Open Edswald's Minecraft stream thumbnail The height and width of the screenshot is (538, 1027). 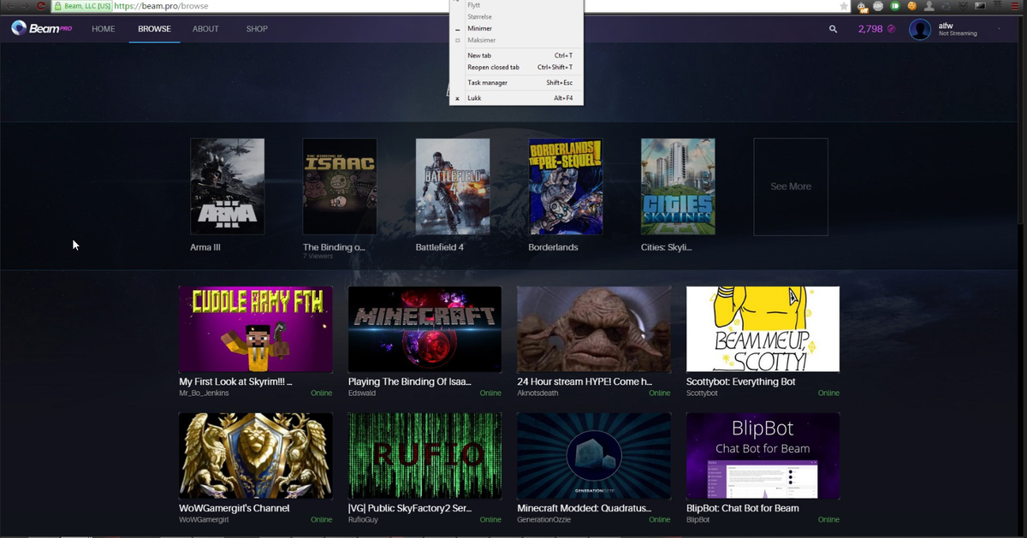coord(424,329)
